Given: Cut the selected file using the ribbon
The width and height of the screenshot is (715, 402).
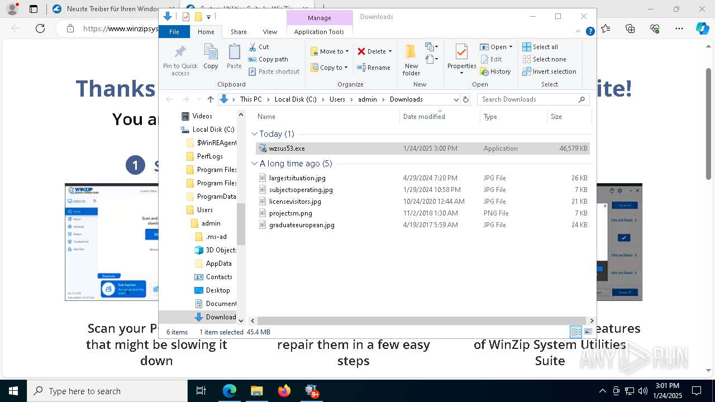Looking at the screenshot, I should 259,47.
